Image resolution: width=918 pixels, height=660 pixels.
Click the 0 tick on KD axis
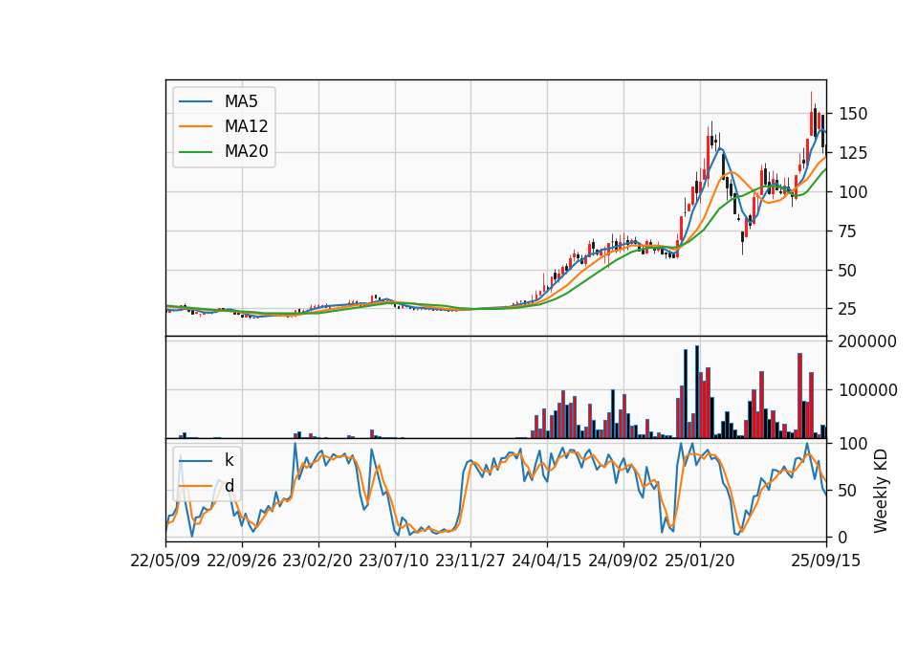(843, 537)
